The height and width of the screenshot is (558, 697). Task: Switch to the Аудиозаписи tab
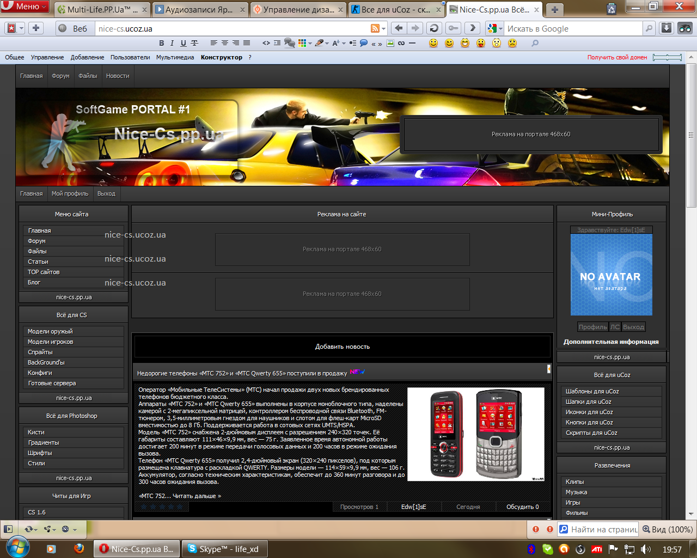pos(200,9)
